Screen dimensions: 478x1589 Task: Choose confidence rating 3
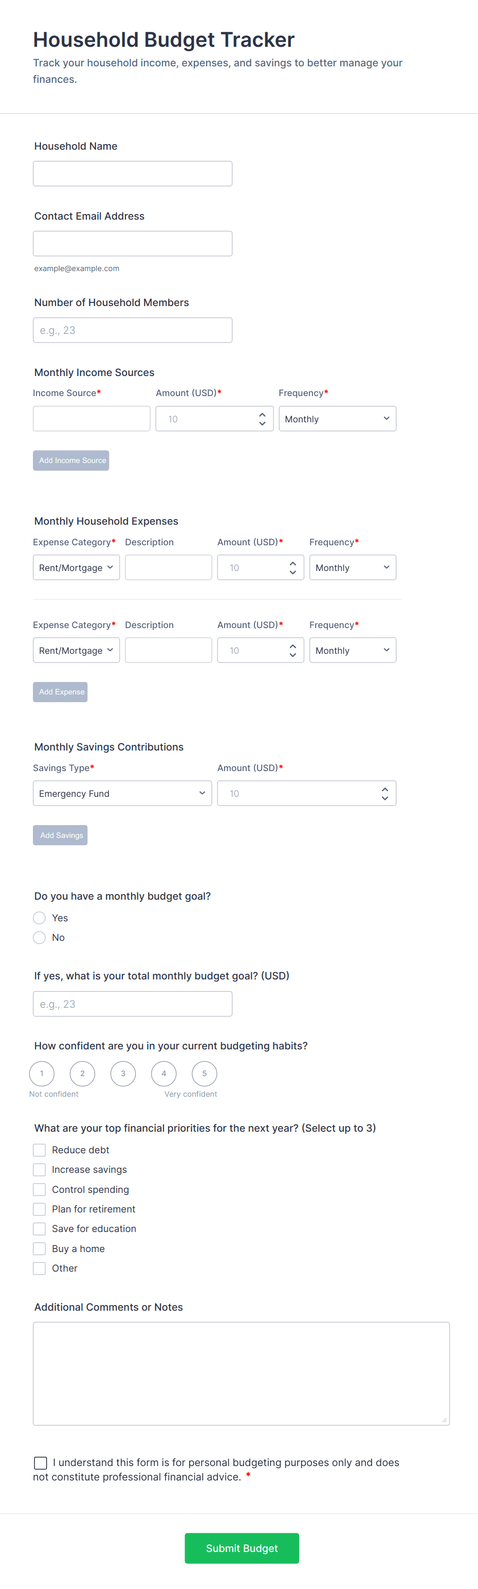(123, 1074)
